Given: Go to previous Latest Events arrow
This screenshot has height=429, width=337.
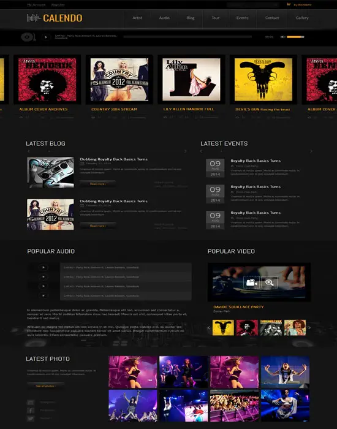Looking at the screenshot, I should pyautogui.click(x=202, y=151).
